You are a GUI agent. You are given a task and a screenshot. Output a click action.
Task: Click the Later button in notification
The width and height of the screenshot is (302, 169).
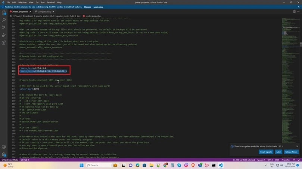click(278, 152)
